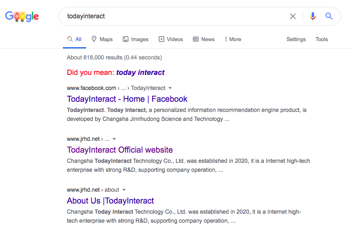
Task: Open search Settings menu
Action: click(x=296, y=39)
